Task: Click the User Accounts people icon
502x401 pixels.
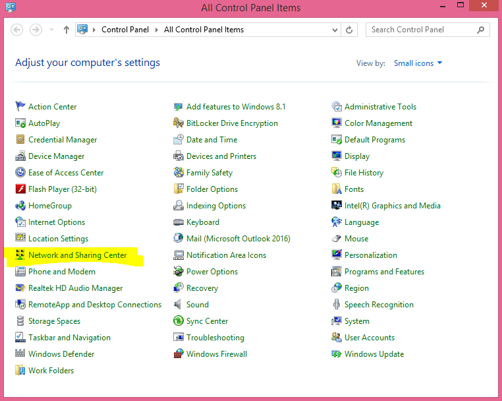Action: [x=337, y=337]
